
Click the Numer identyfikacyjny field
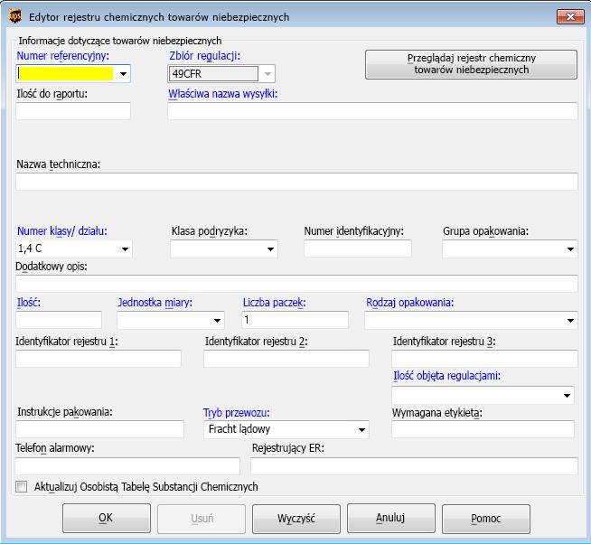click(358, 249)
